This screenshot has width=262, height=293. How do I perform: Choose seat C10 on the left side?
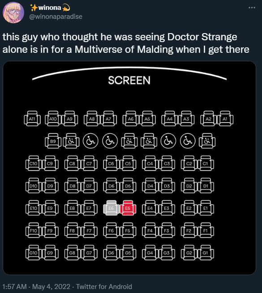click(x=34, y=163)
